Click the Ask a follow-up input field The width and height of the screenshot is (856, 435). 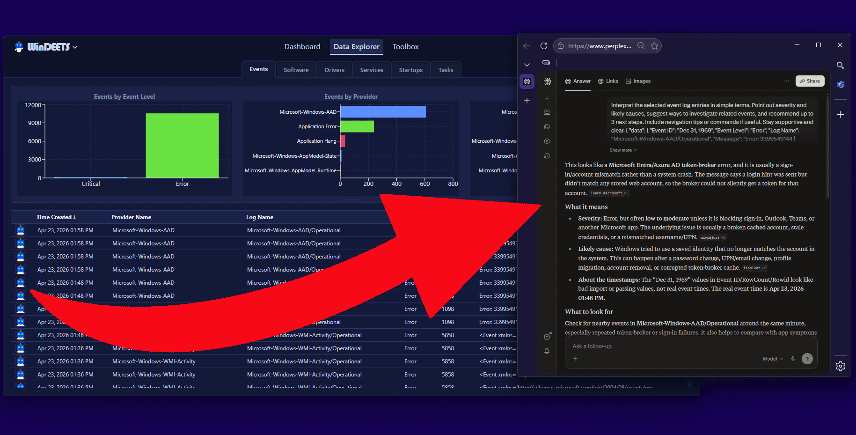click(x=691, y=347)
